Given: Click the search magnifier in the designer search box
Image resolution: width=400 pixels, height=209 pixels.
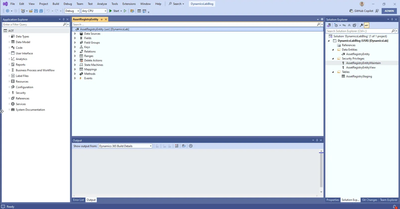Looking at the screenshot, I should 318,25.
